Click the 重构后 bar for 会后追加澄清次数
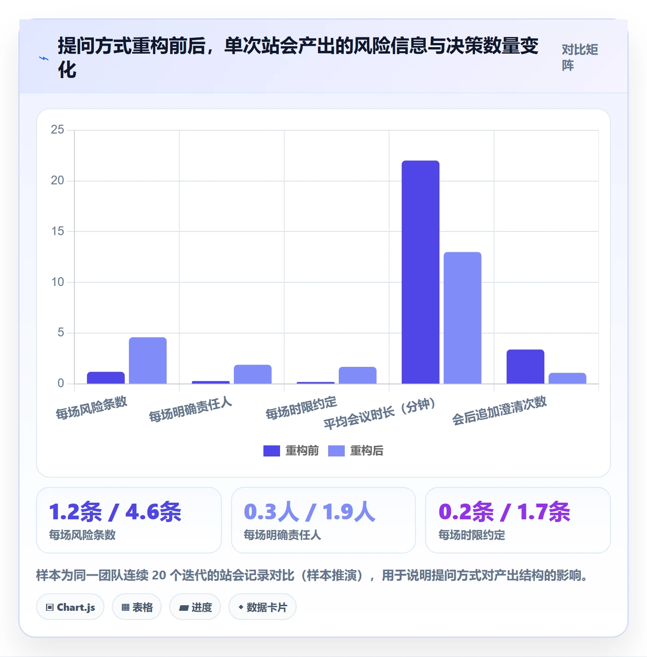This screenshot has height=657, width=647. point(568,378)
